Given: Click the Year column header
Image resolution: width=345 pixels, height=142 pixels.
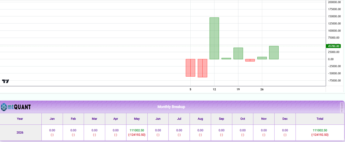Looking at the screenshot, I should click(x=20, y=118).
